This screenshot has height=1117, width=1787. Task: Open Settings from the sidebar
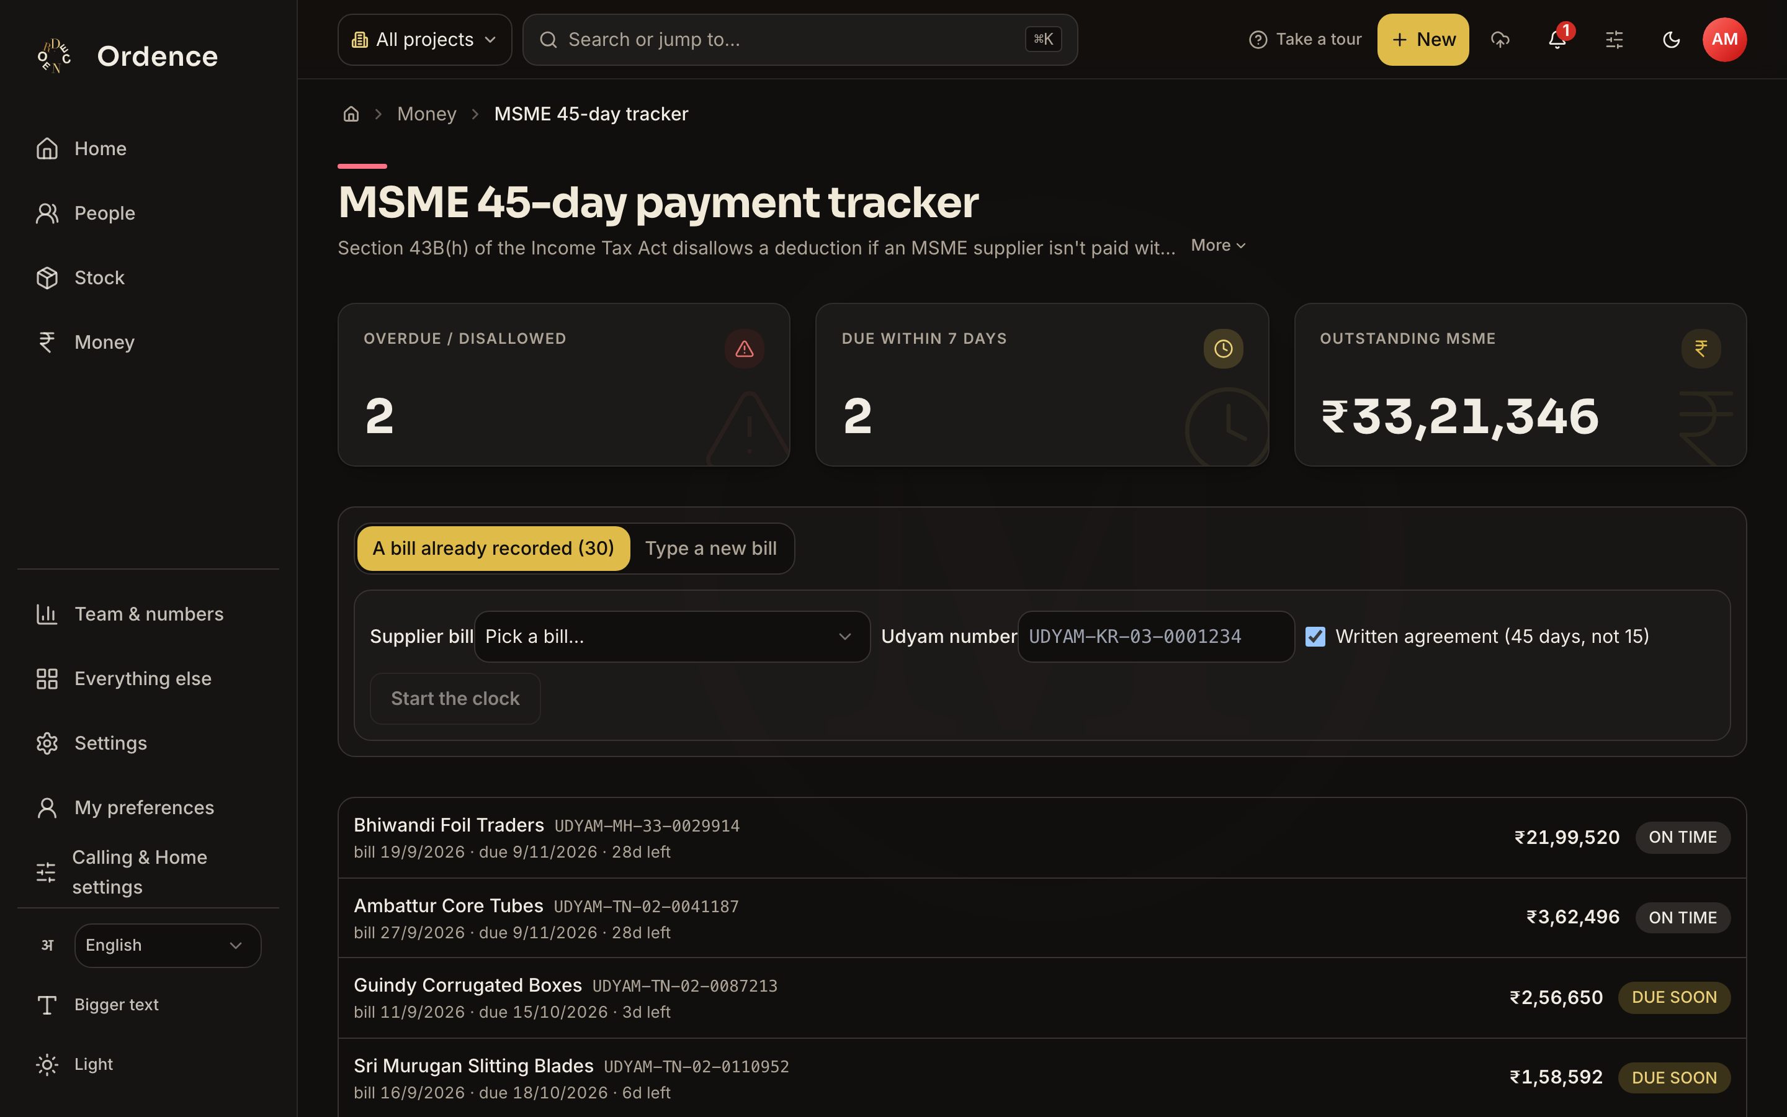148,743
